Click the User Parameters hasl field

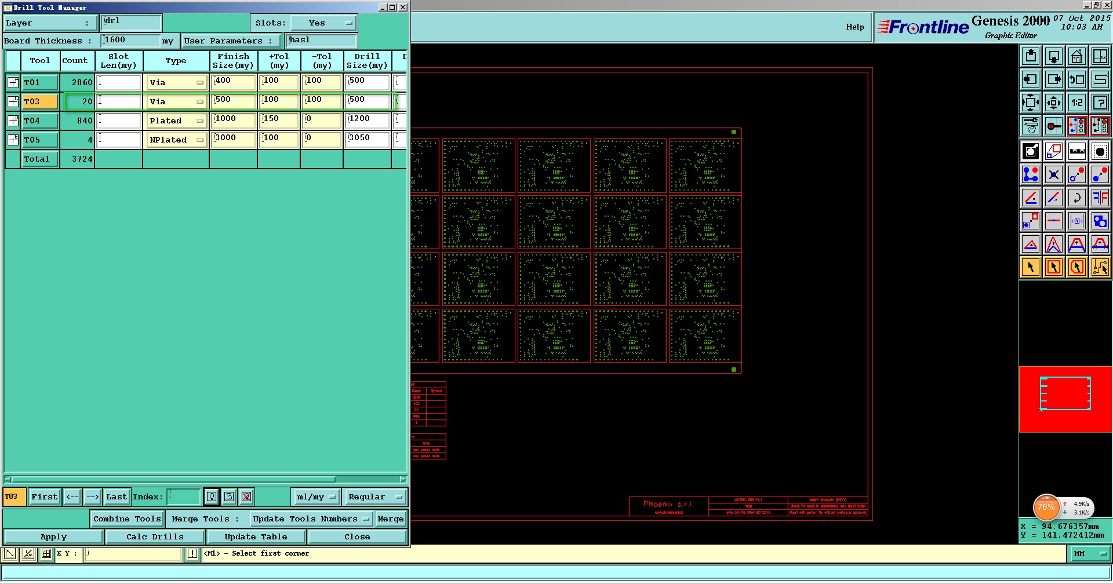[x=322, y=40]
